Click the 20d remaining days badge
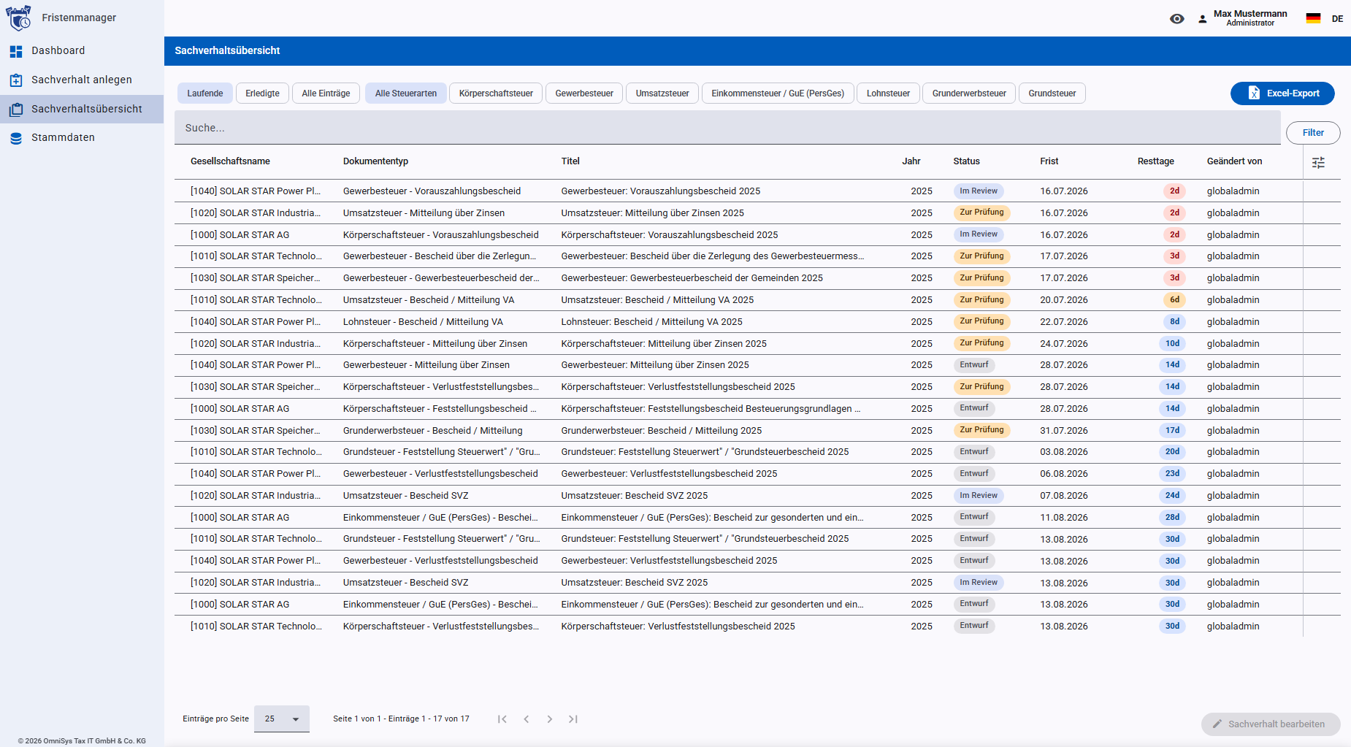The width and height of the screenshot is (1351, 747). tap(1172, 452)
